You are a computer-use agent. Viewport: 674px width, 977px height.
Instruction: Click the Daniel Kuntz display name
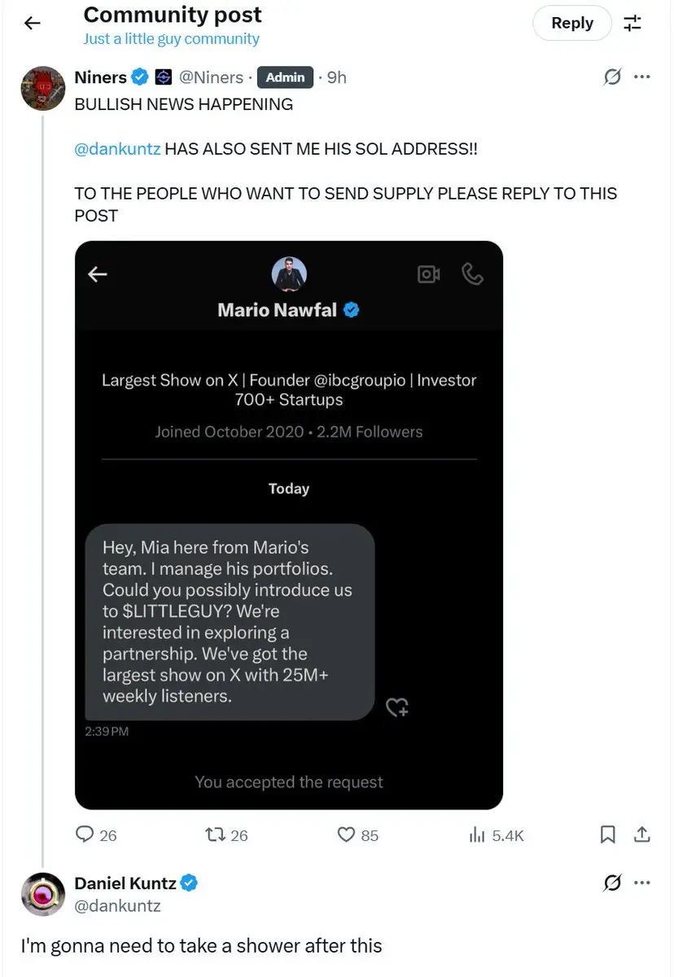point(125,883)
